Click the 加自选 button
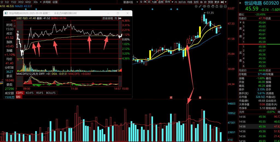The width and height of the screenshot is (280, 142). click(182, 2)
